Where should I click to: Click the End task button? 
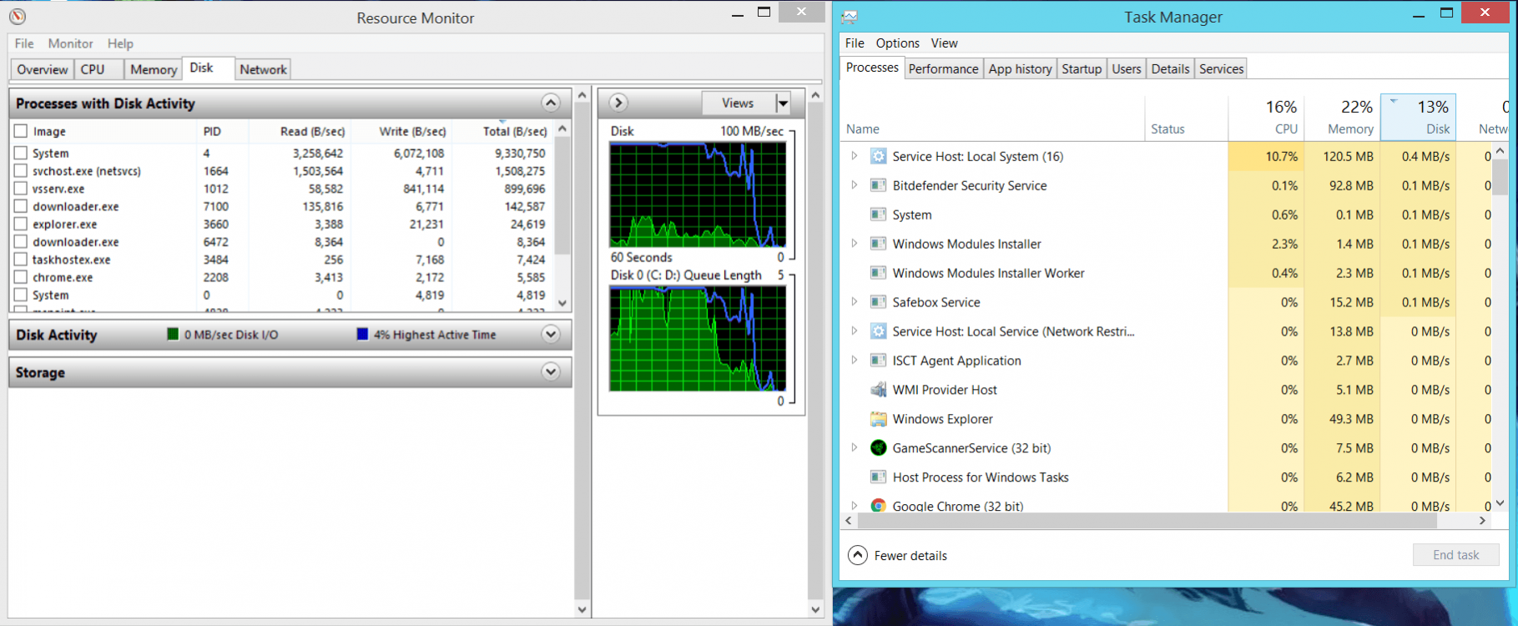(1455, 555)
